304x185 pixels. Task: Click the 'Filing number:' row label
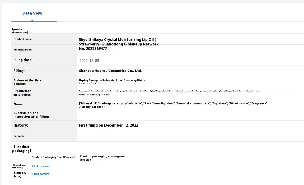pos(22,50)
